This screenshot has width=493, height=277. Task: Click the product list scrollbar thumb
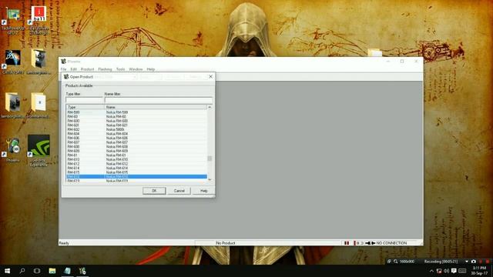tap(210, 159)
